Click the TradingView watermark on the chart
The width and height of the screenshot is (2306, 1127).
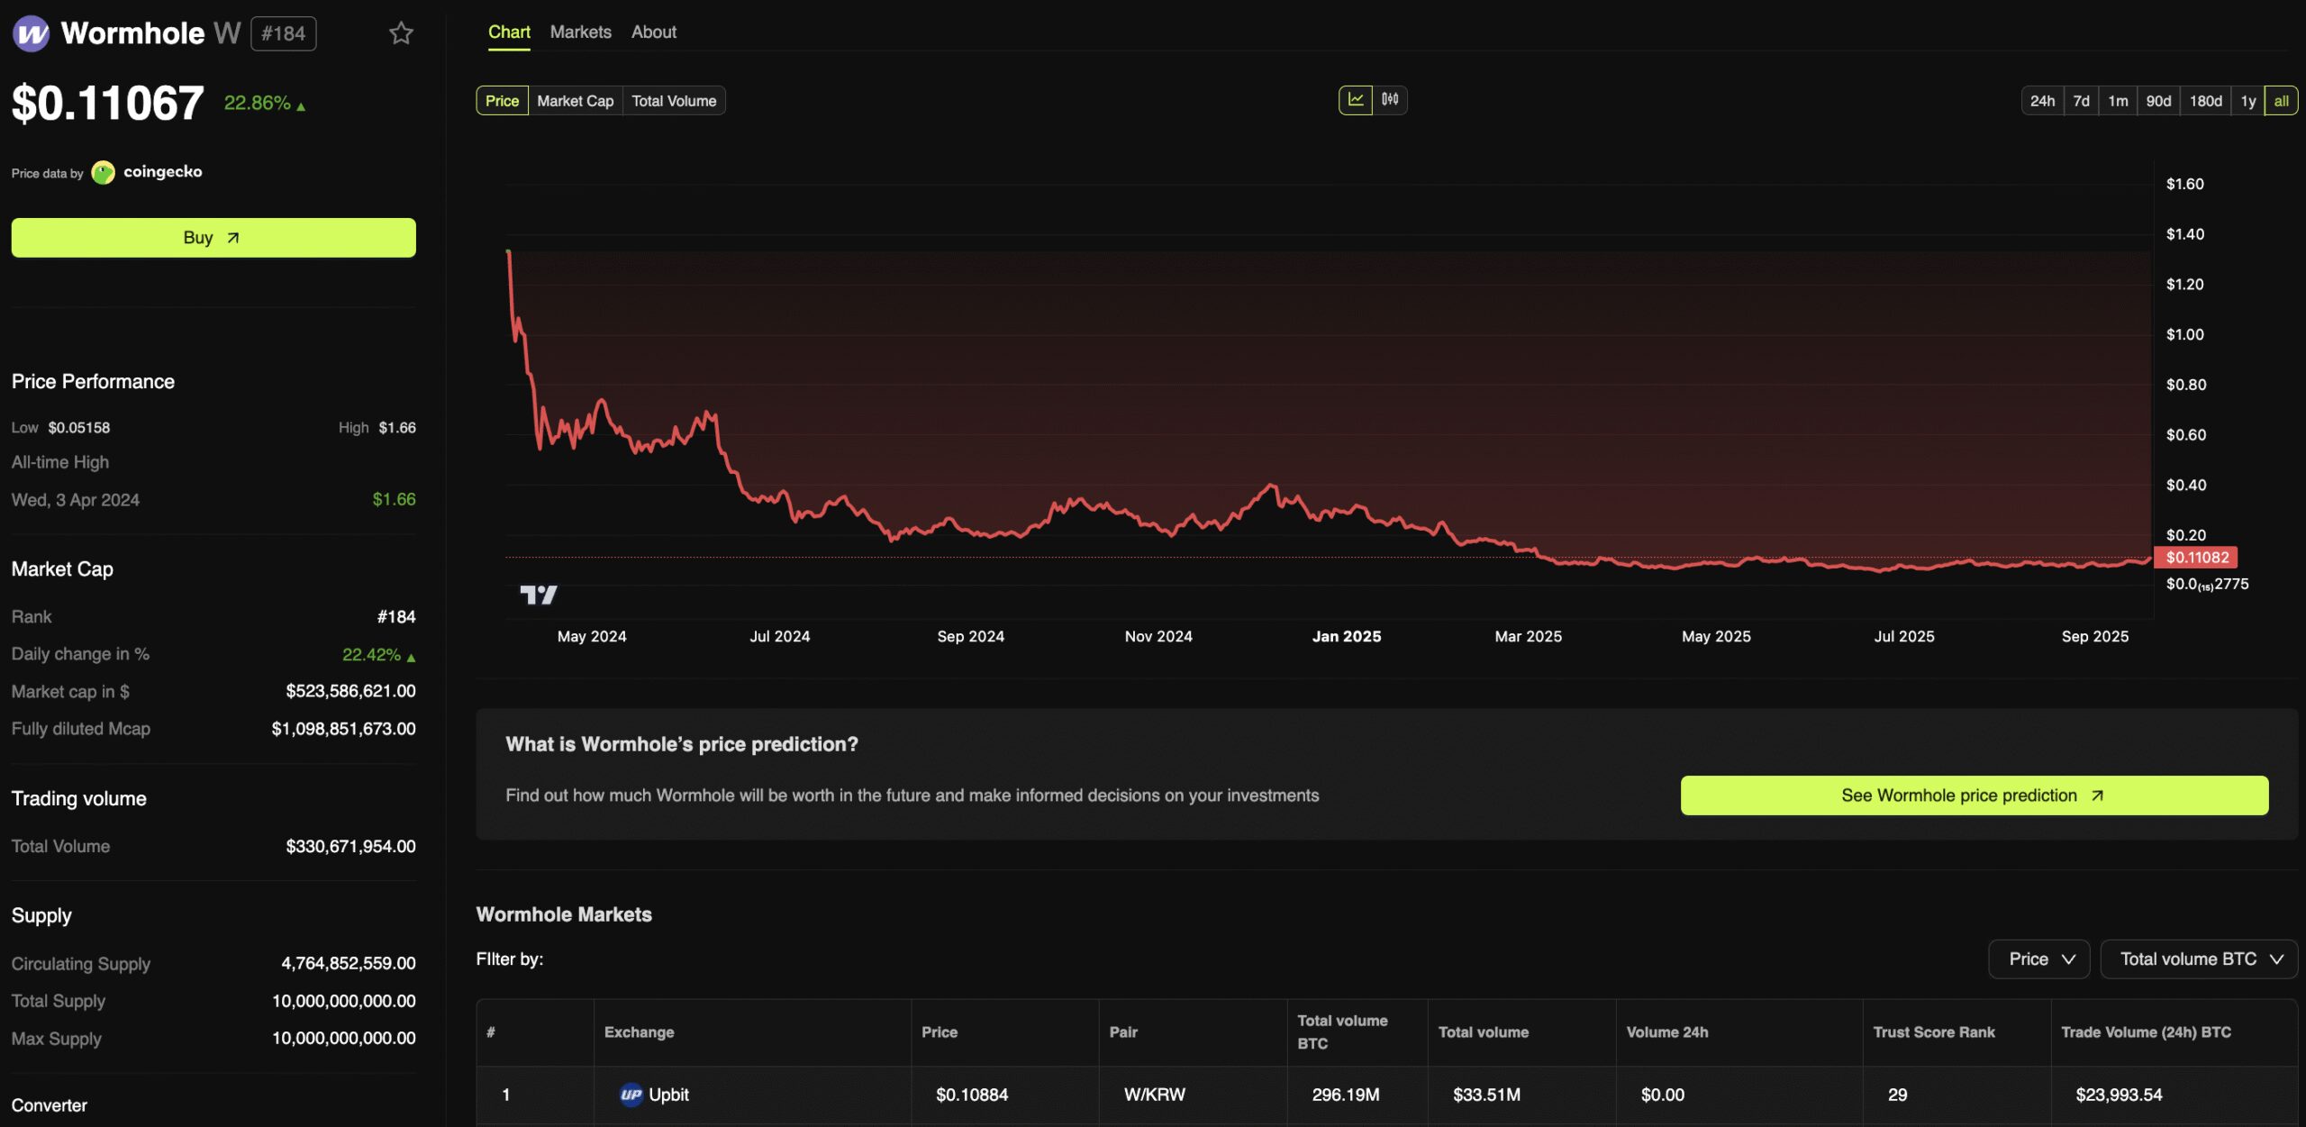tap(538, 594)
